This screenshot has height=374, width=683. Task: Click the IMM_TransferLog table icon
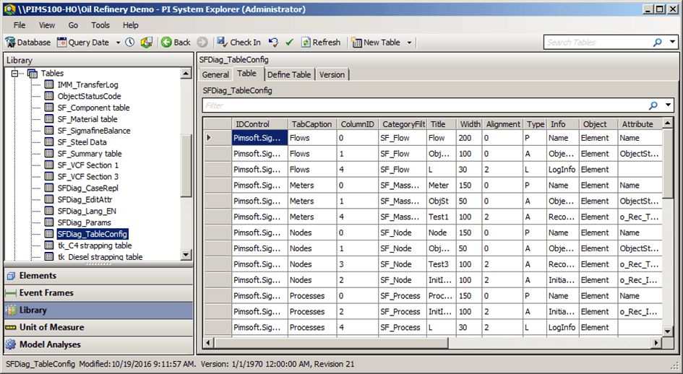coord(49,84)
